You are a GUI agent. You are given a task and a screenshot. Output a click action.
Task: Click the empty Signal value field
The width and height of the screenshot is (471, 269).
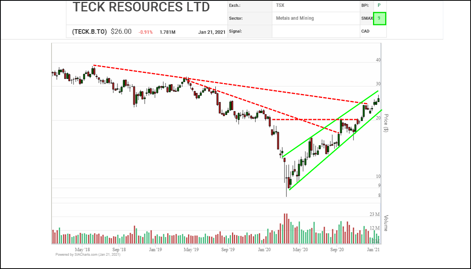click(316, 31)
